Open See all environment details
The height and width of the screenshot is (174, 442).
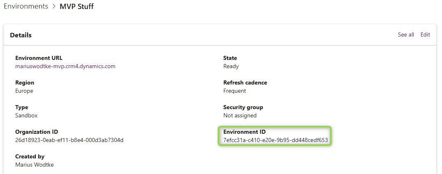pos(405,35)
